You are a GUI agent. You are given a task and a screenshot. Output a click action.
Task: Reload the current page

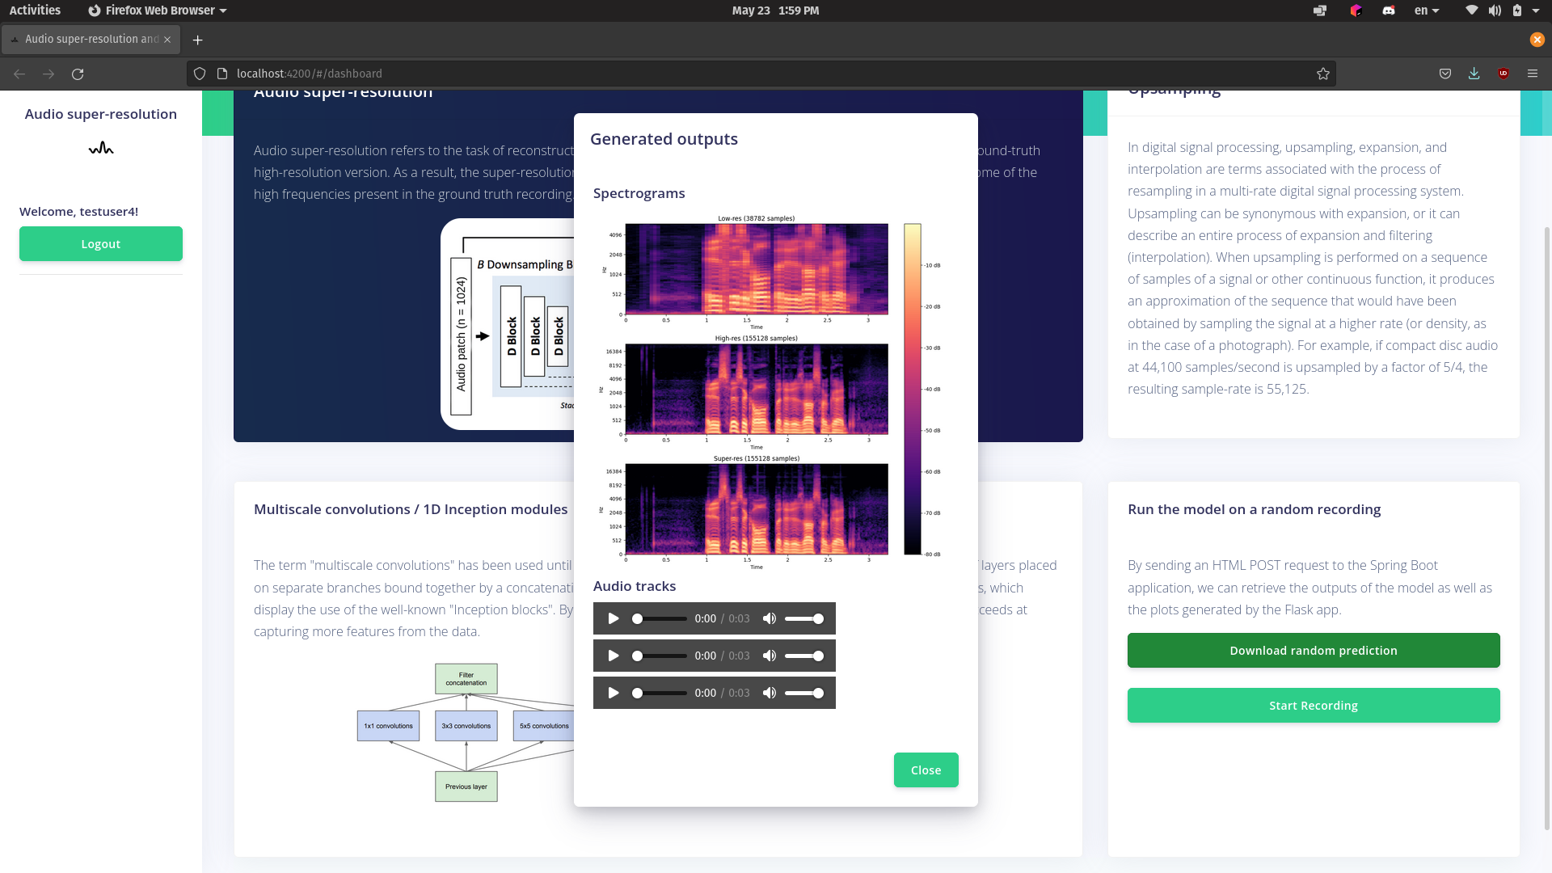coord(78,74)
